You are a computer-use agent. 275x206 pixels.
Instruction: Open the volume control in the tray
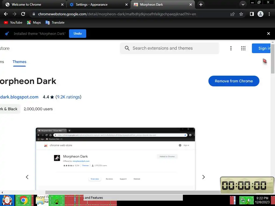[x=249, y=200]
